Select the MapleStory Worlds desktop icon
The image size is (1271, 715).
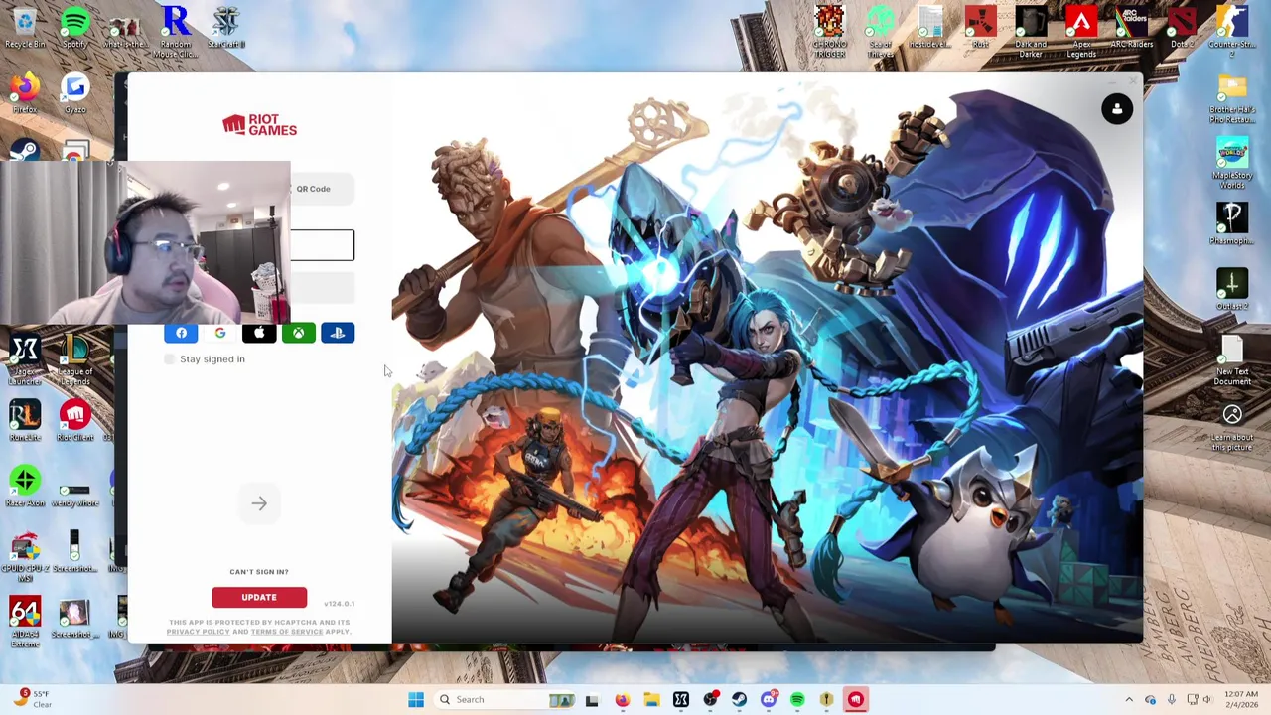[1232, 164]
